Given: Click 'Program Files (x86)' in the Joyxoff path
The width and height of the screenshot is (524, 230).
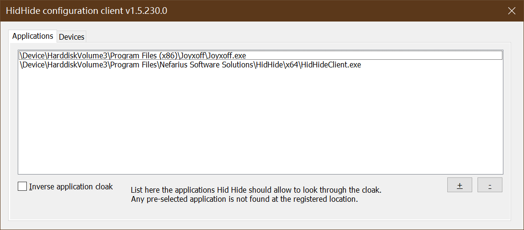Looking at the screenshot, I should tap(143, 55).
